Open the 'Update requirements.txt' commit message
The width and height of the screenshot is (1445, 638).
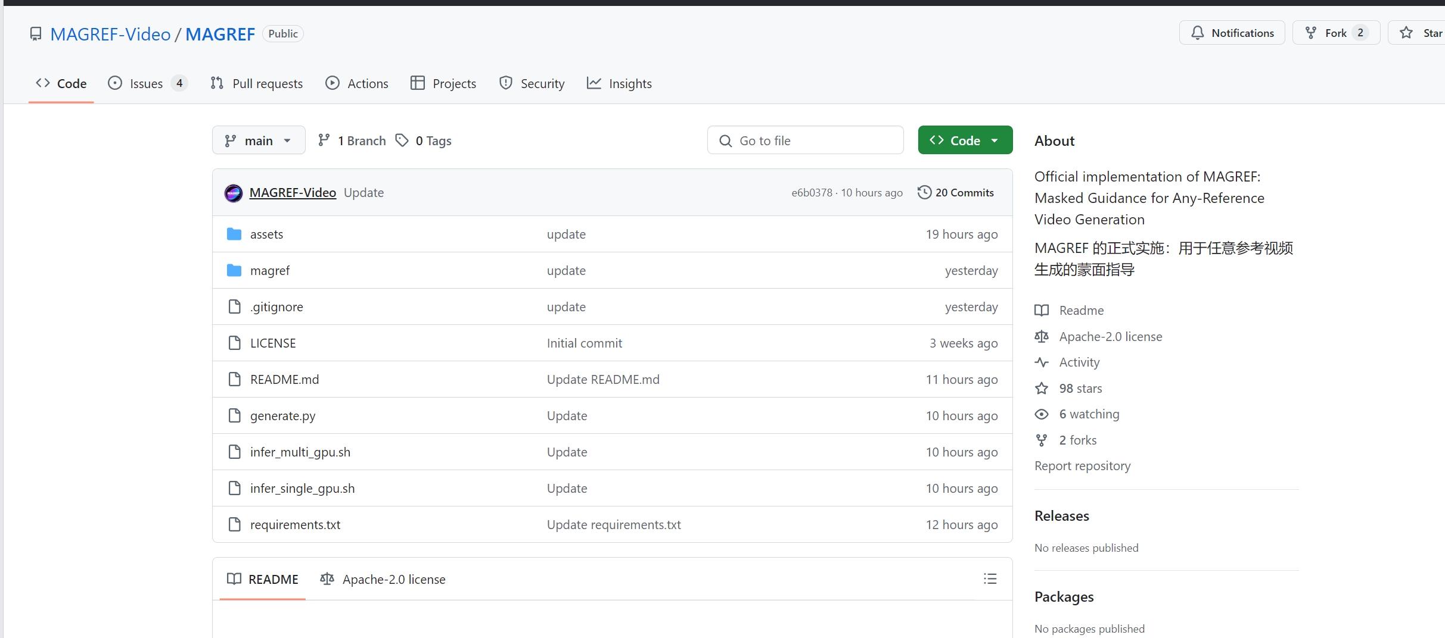[614, 524]
